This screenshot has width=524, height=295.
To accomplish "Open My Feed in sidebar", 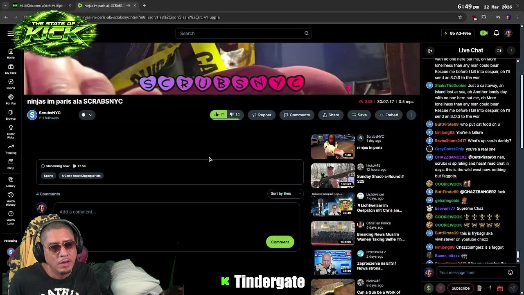I will coord(11,69).
